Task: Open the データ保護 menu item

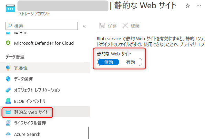Action: 45,79
